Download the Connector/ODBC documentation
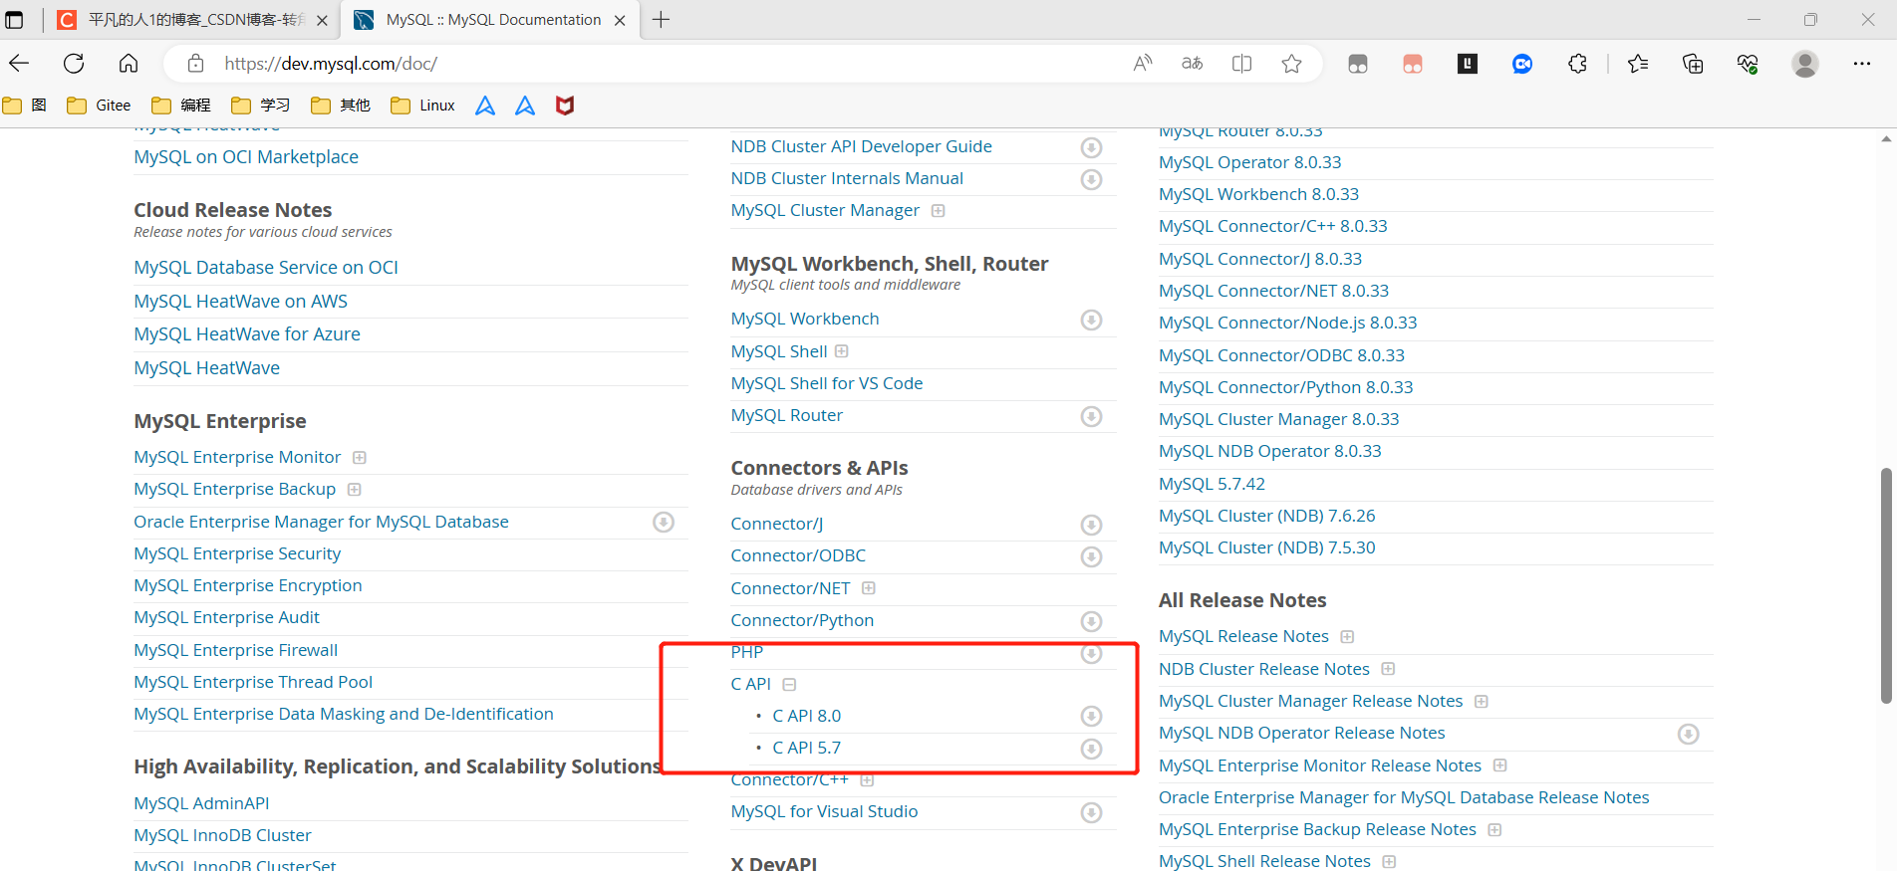1897x871 pixels. coord(1092,556)
